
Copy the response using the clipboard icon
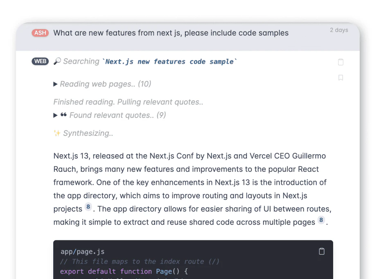click(x=341, y=62)
